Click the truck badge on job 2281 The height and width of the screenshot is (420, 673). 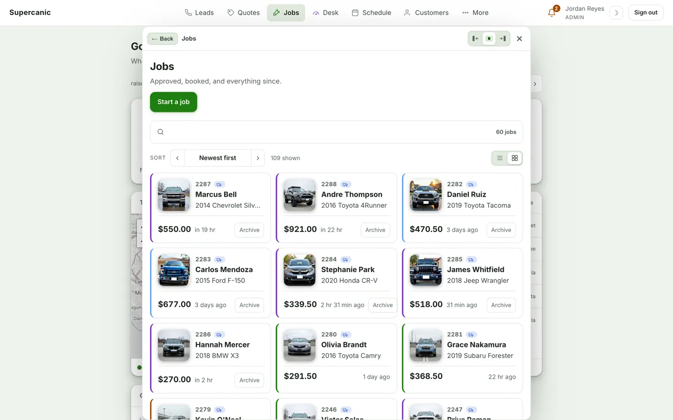[x=471, y=335]
